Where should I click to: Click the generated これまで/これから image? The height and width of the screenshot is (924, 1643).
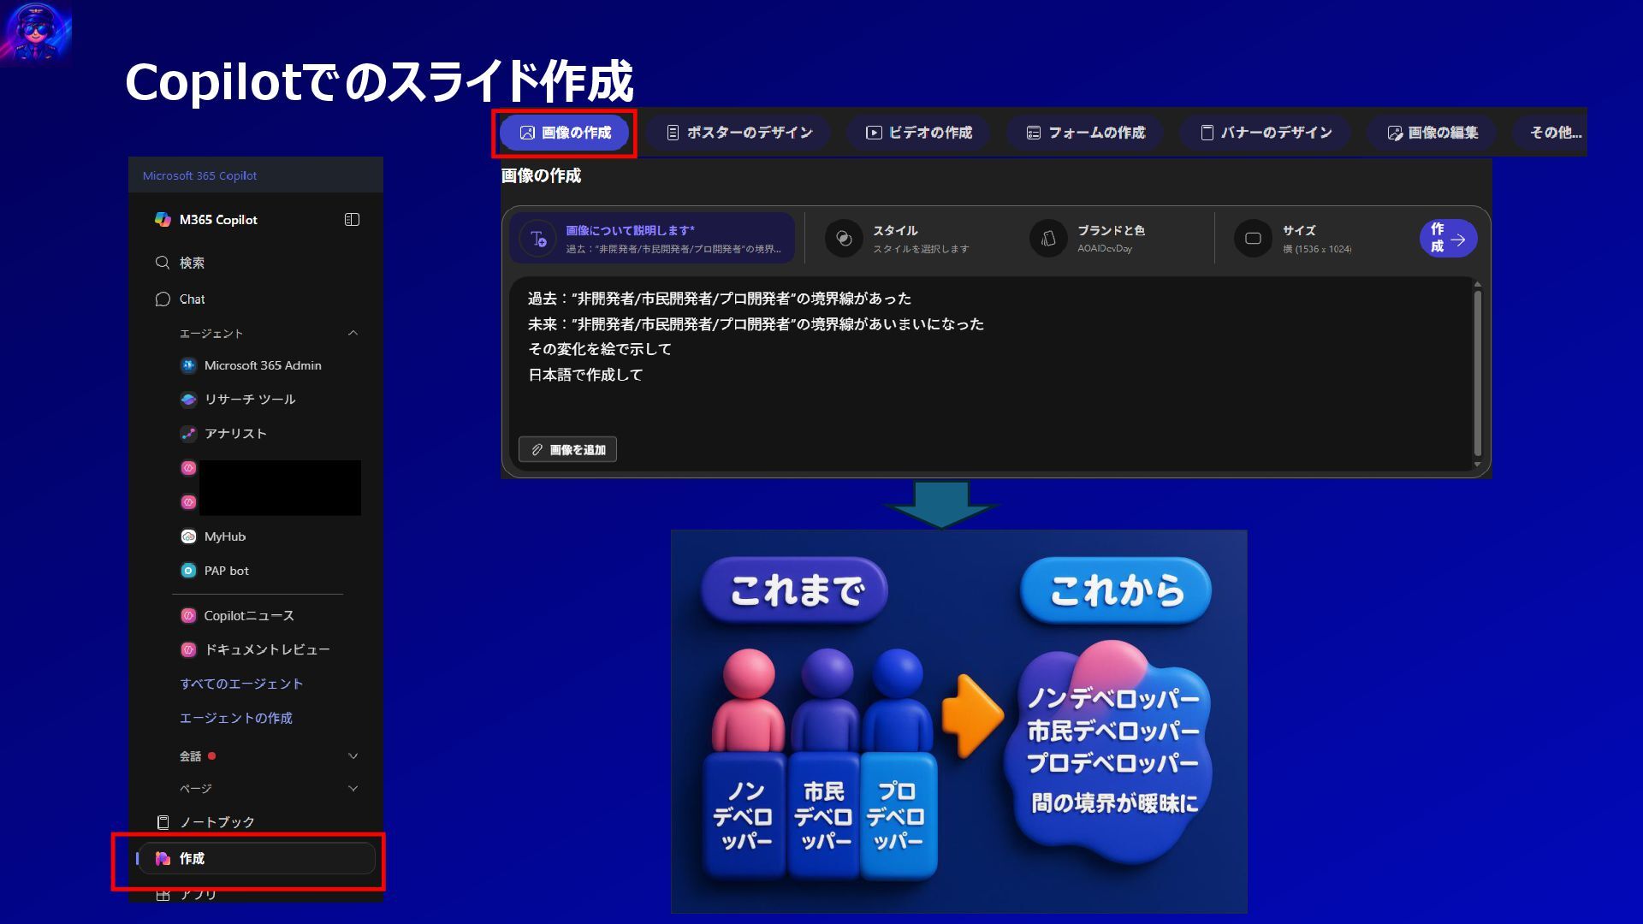958,721
